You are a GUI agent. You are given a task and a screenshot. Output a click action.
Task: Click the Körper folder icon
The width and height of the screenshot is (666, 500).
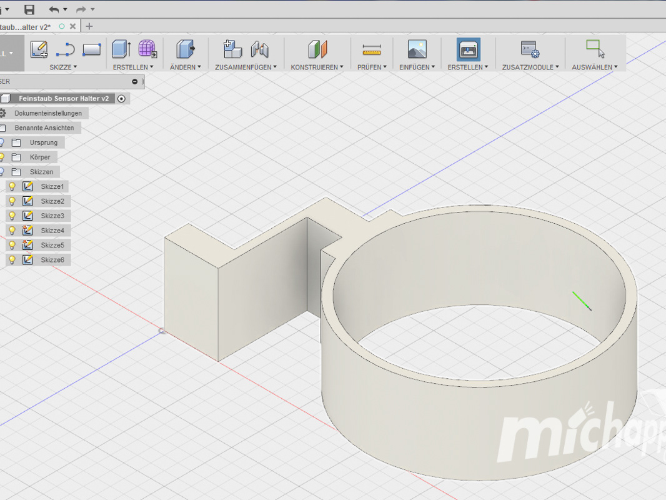[17, 157]
